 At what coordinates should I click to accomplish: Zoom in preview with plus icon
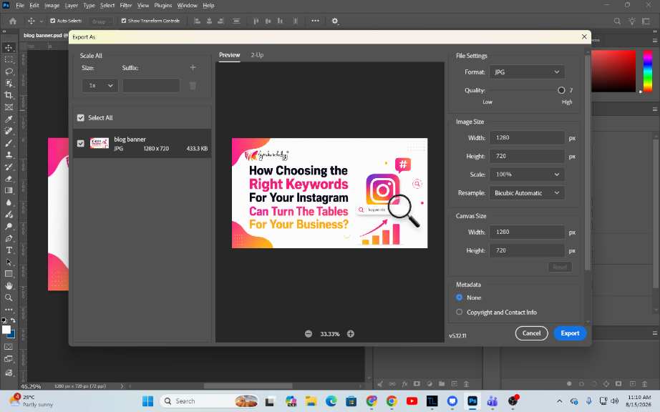[x=351, y=334]
